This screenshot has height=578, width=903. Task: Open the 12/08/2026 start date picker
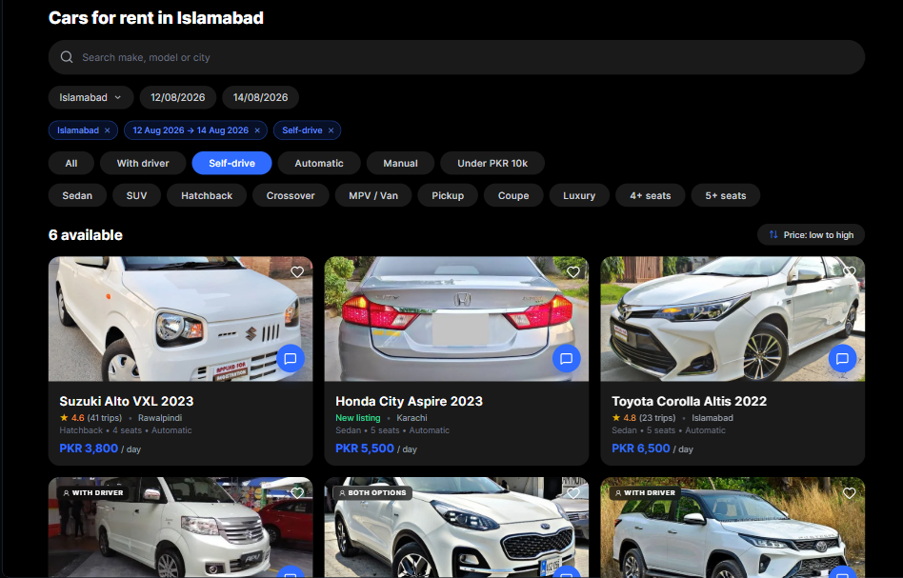tap(178, 97)
